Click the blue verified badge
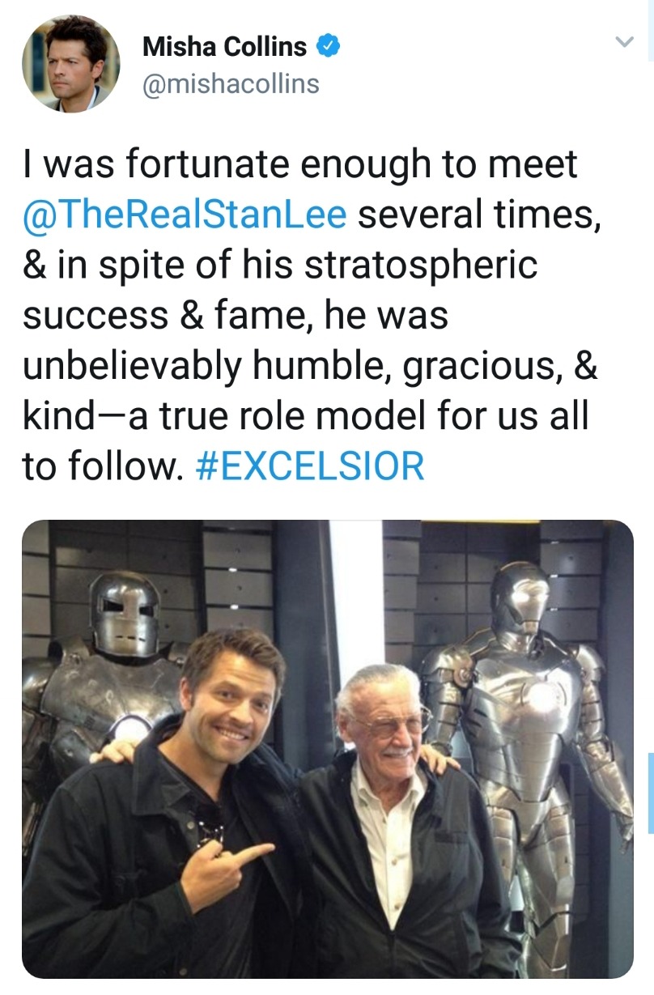Viewport: 654px width, 995px height. [326, 47]
